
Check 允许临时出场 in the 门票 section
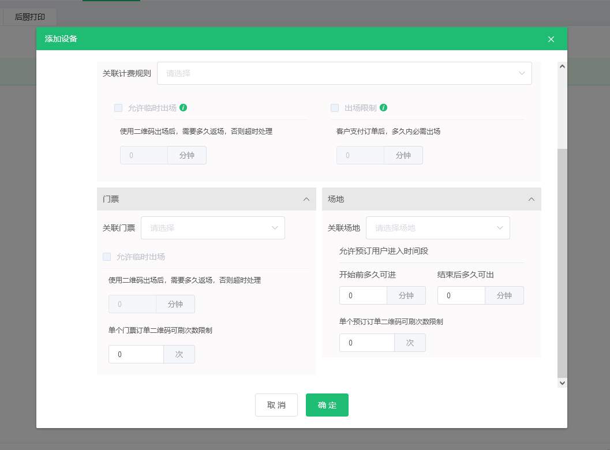pyautogui.click(x=107, y=257)
